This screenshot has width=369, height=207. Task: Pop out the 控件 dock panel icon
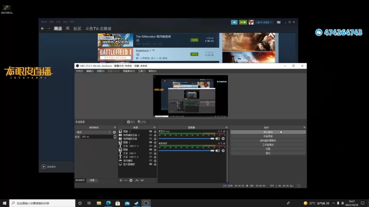(x=304, y=127)
